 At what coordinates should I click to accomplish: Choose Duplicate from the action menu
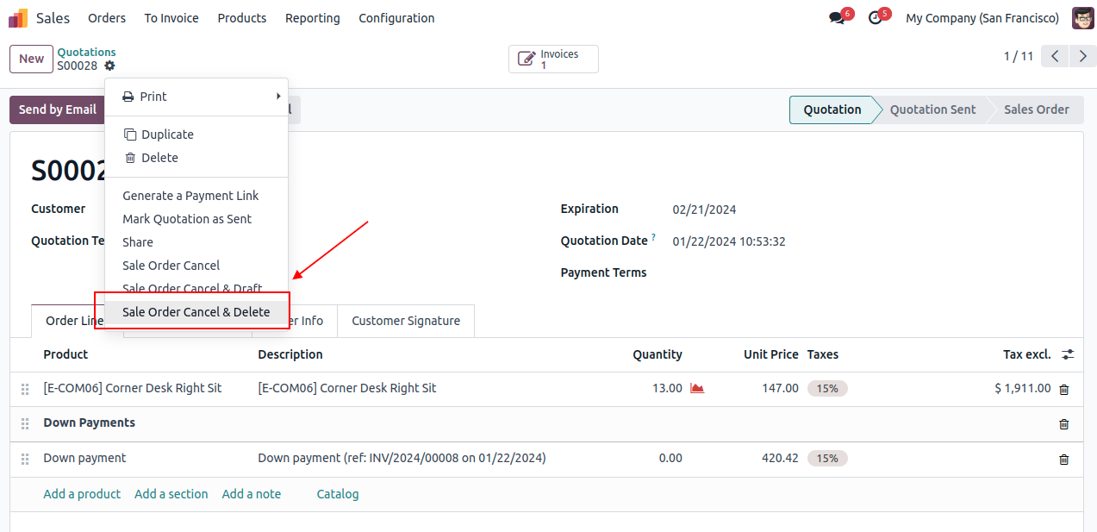pos(167,135)
